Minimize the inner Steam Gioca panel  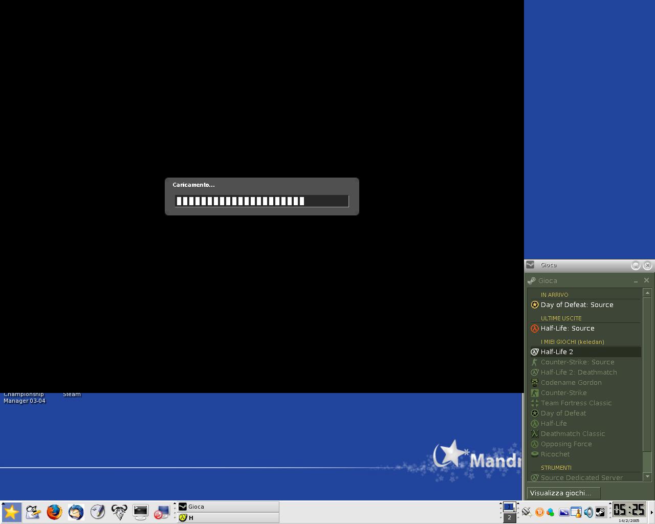coord(636,281)
